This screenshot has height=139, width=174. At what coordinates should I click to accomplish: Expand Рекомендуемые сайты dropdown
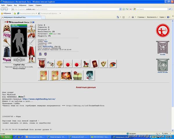[x=36, y=13]
